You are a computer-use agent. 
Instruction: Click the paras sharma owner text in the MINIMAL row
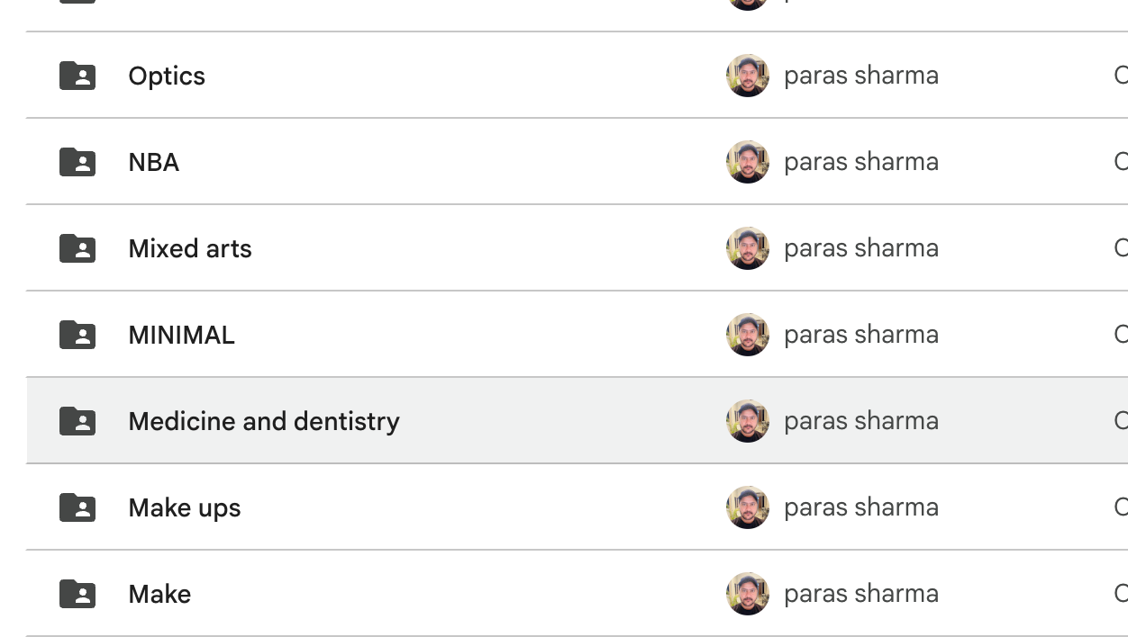tap(861, 335)
